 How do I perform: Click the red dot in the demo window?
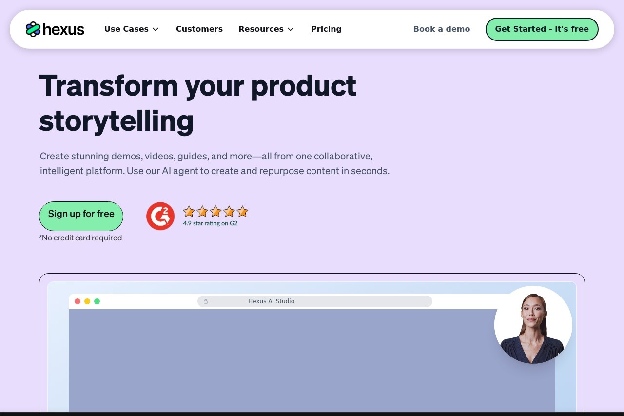tap(78, 301)
